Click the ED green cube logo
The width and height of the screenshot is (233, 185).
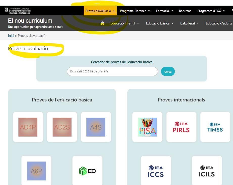pos(87,171)
